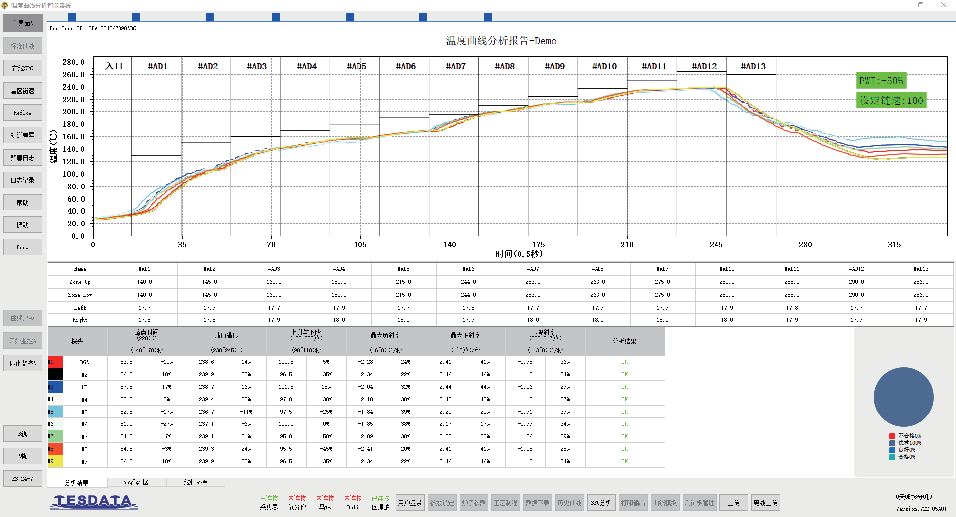Switch to B轨 track
Viewport: 956px width, 517px height.
(23, 434)
